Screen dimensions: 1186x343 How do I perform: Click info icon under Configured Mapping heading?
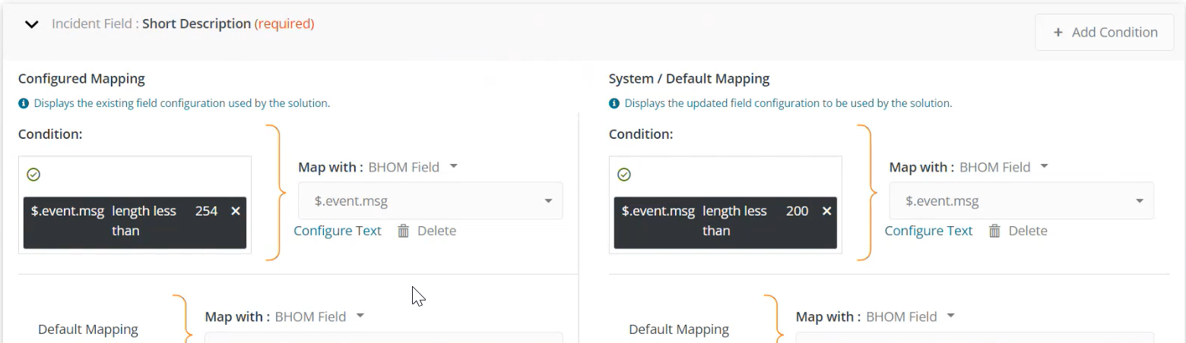point(24,103)
